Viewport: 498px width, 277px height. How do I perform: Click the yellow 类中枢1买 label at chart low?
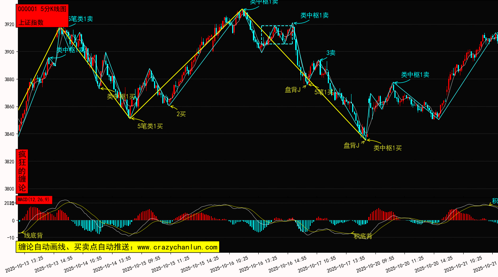(387, 148)
